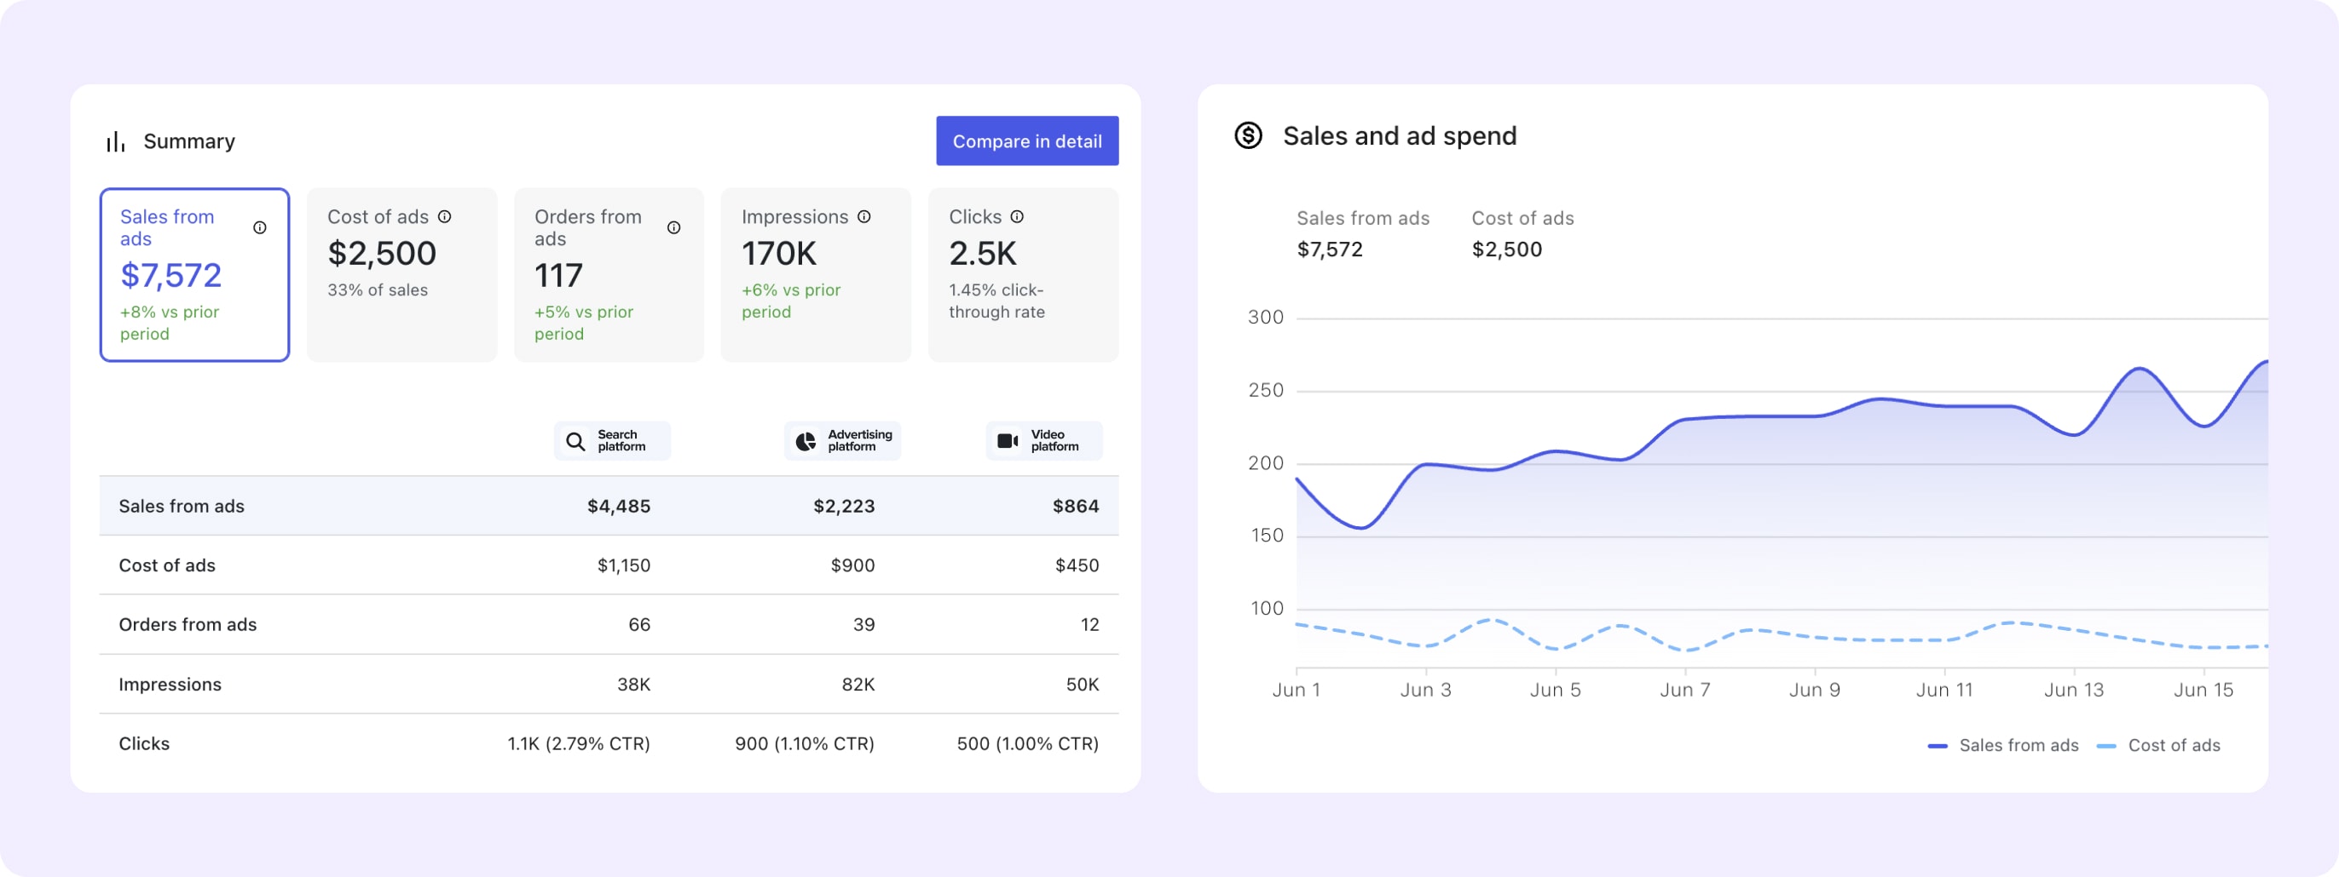Screen dimensions: 2339x877
Task: Click the Advertising platform column header
Action: (843, 441)
